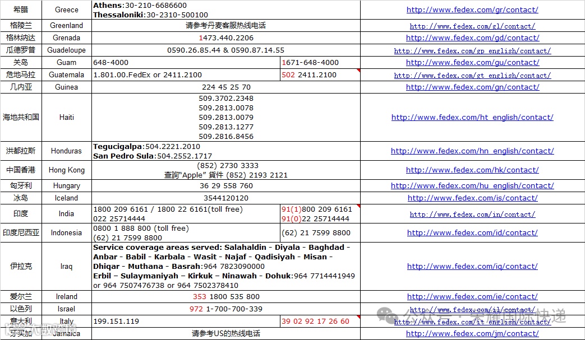Select the 'Guatemala' country cell
The height and width of the screenshot is (340, 585).
click(x=67, y=74)
